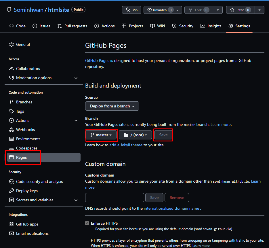Click the Code security and analysis icon
269x248 pixels.
(x=12, y=181)
